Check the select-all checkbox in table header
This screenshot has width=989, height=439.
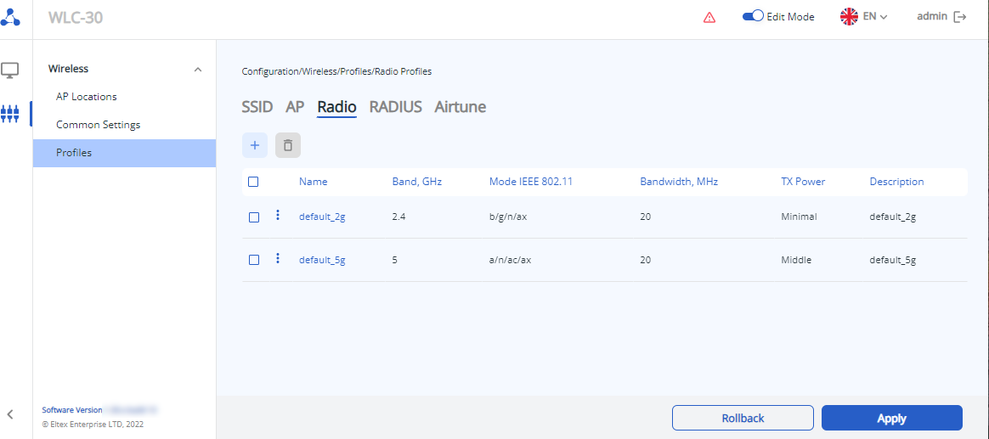click(253, 182)
